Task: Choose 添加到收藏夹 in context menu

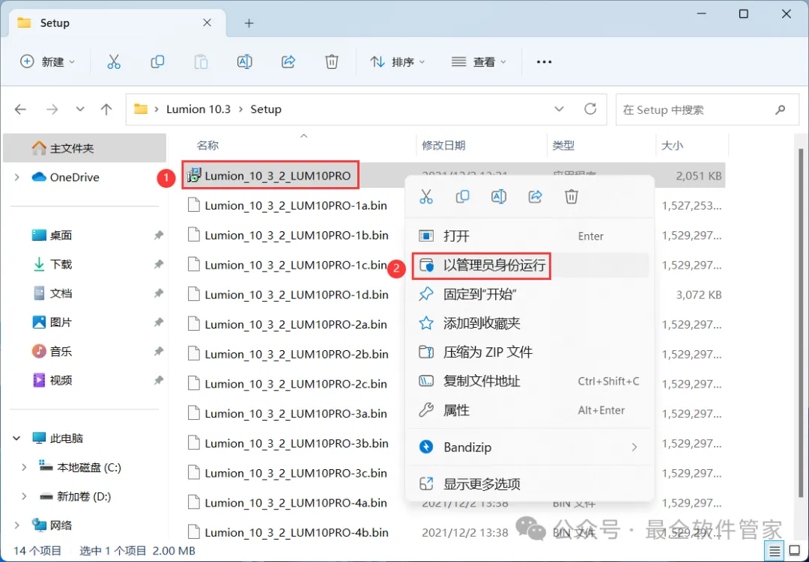Action: pos(530,323)
